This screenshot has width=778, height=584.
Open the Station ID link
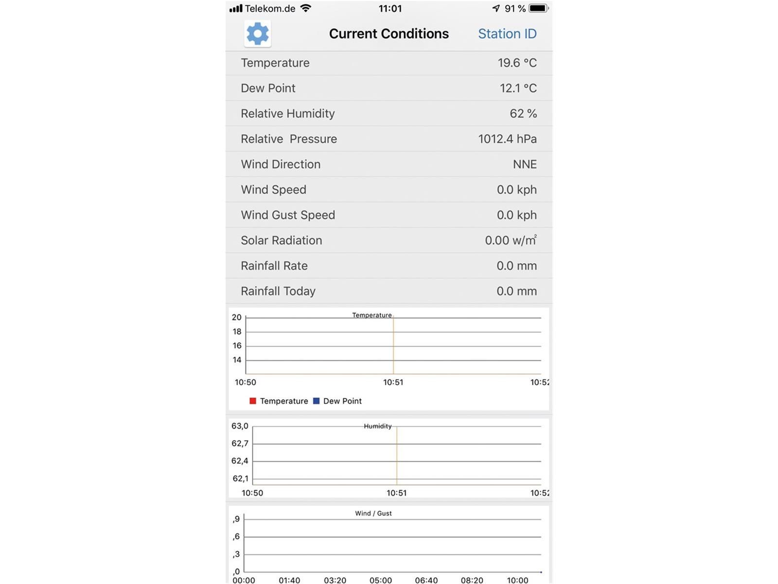click(507, 34)
